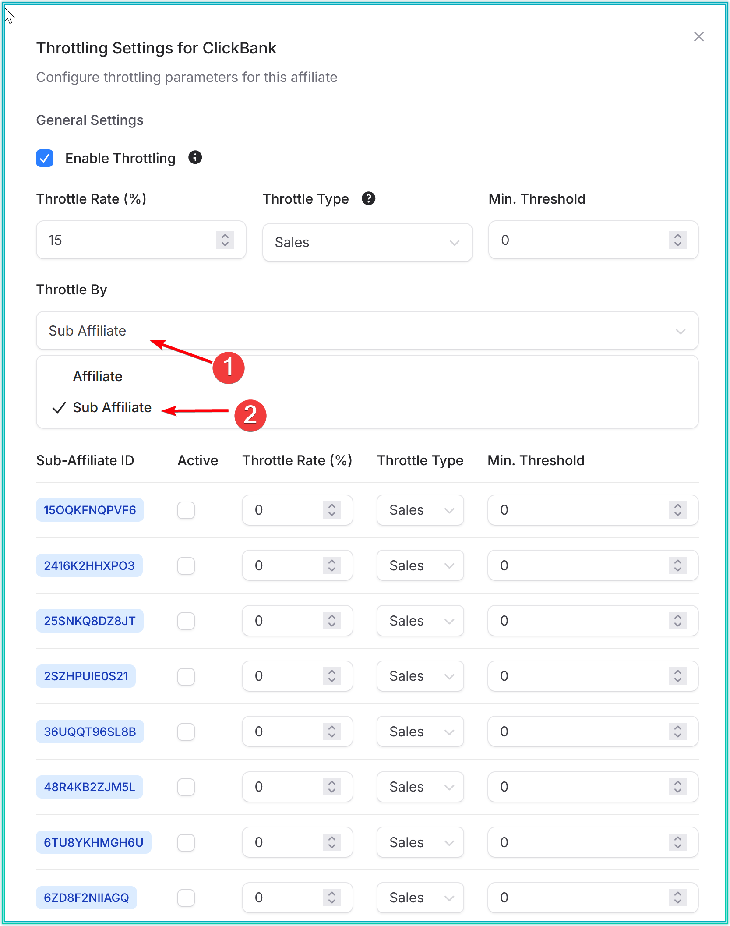Activate the 15OQKFNQPVF6 checkbox
Viewport: 730px width, 926px height.
(186, 510)
